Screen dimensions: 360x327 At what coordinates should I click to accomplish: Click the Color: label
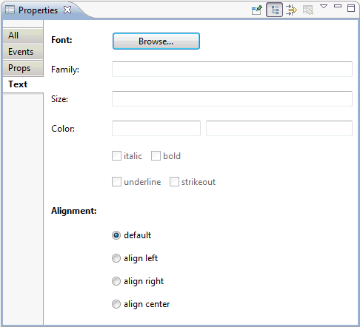click(x=63, y=129)
